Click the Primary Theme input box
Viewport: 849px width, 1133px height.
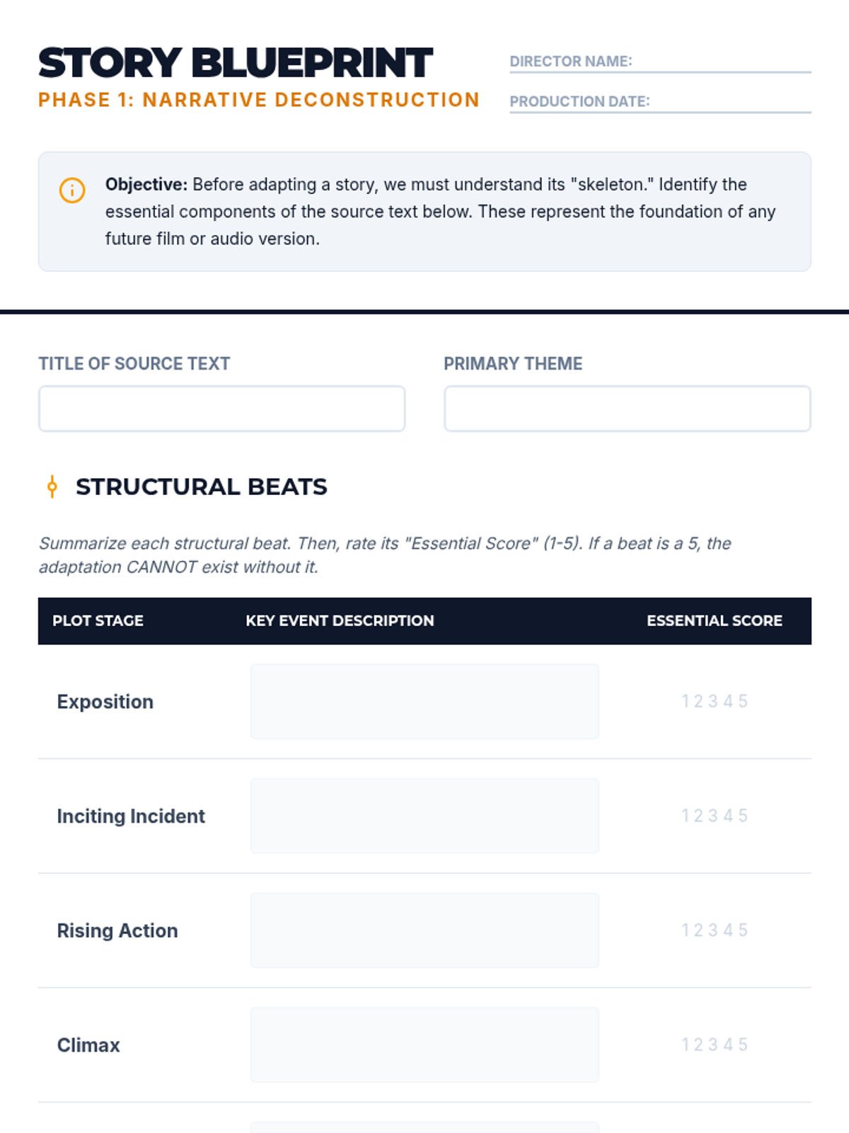tap(627, 409)
